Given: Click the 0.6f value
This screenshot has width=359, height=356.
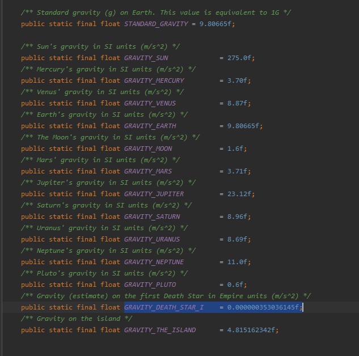Looking at the screenshot, I should pyautogui.click(x=235, y=285).
